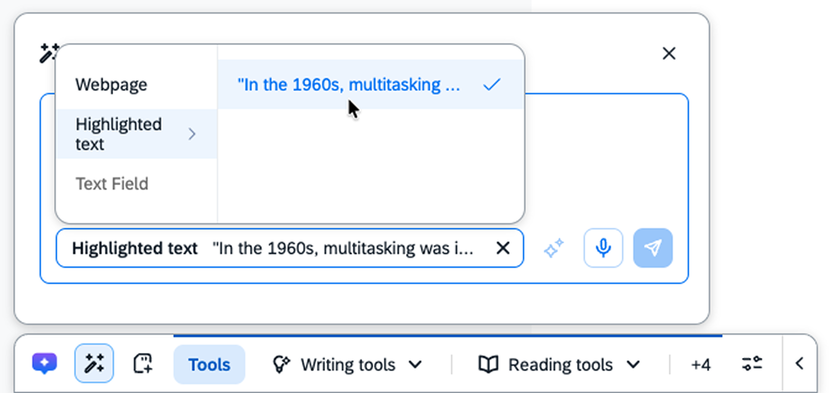The width and height of the screenshot is (829, 393).
Task: Choose Webpage as context source
Action: click(111, 85)
